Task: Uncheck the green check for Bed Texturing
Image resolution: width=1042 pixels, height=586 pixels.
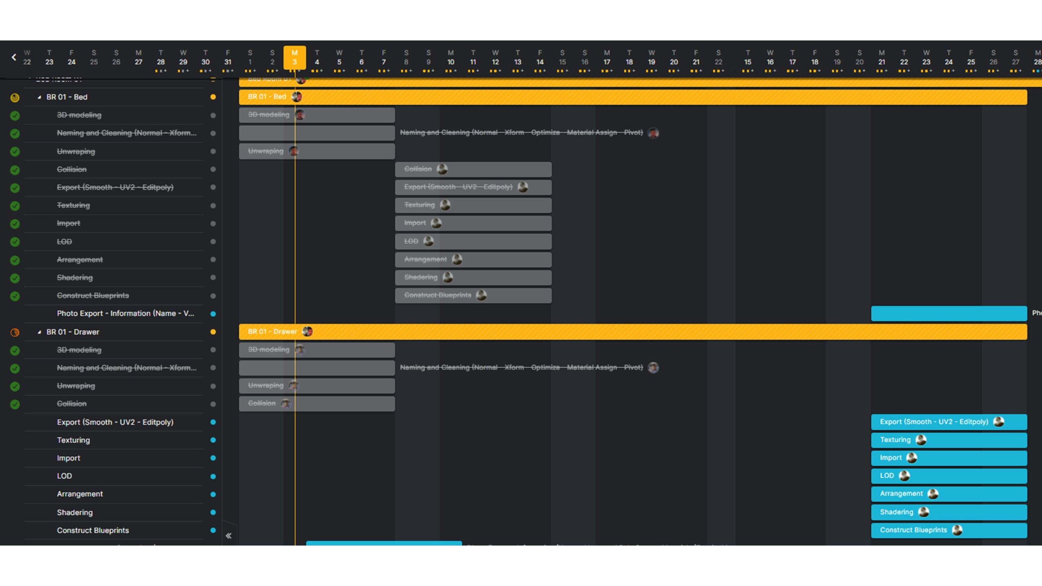Action: point(15,206)
